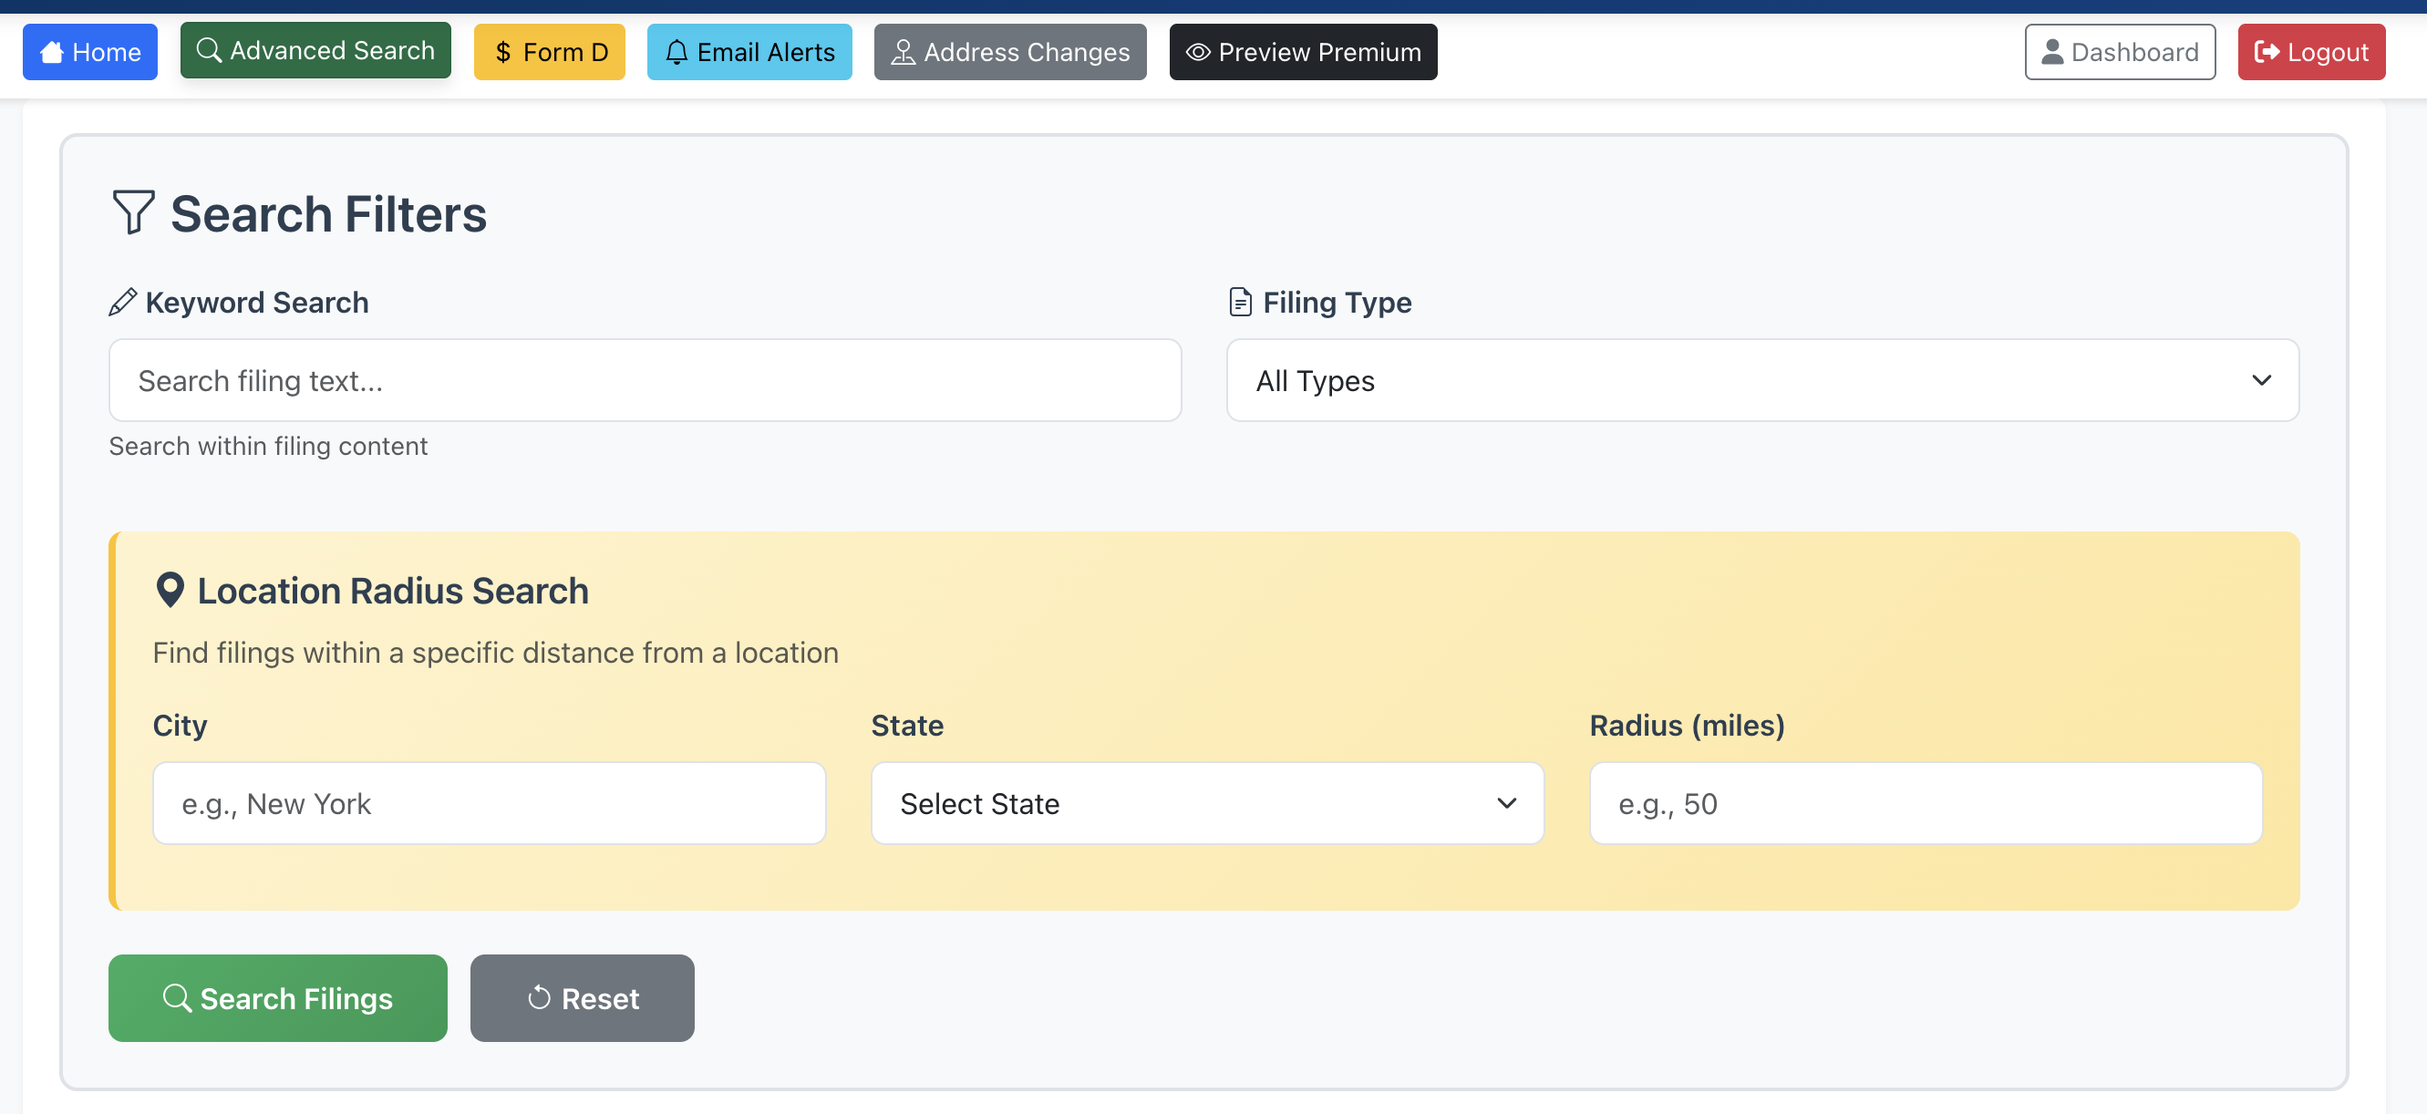
Task: Expand the Select State dropdown
Action: coord(1207,803)
